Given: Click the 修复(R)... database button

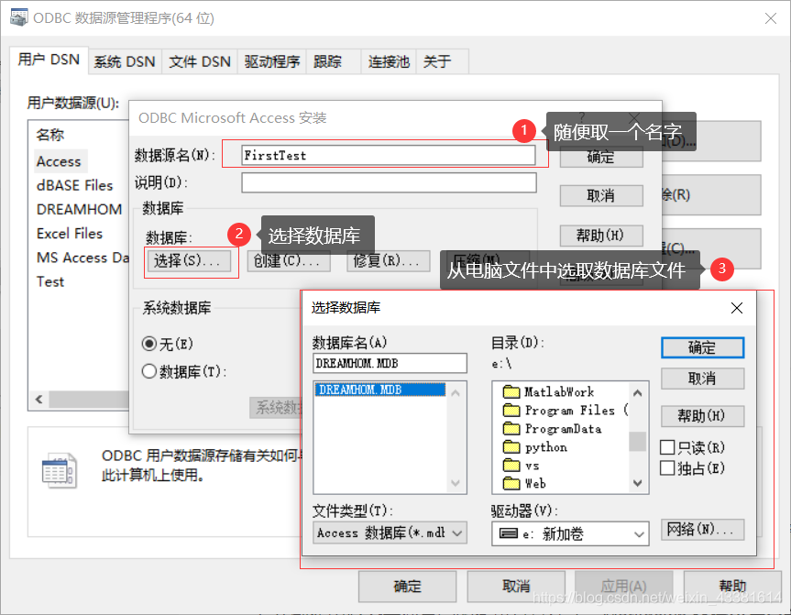Looking at the screenshot, I should (x=389, y=261).
